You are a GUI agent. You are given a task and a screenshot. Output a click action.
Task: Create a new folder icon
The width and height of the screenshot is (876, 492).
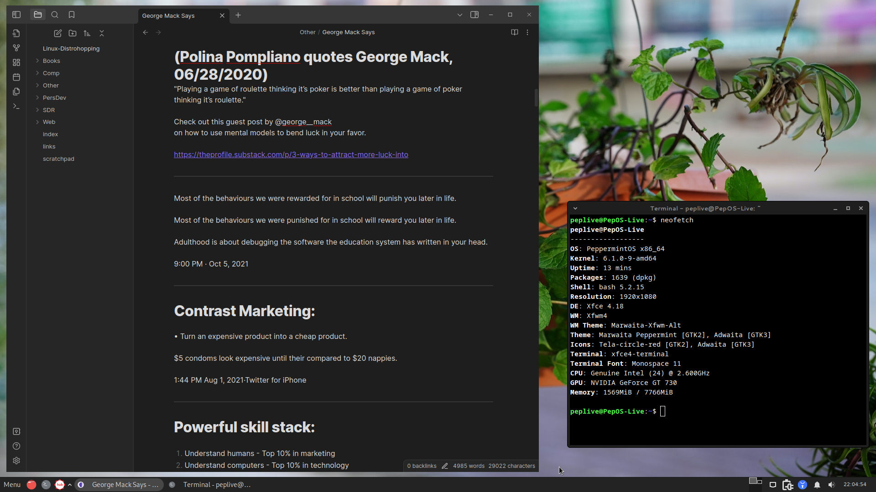[73, 33]
